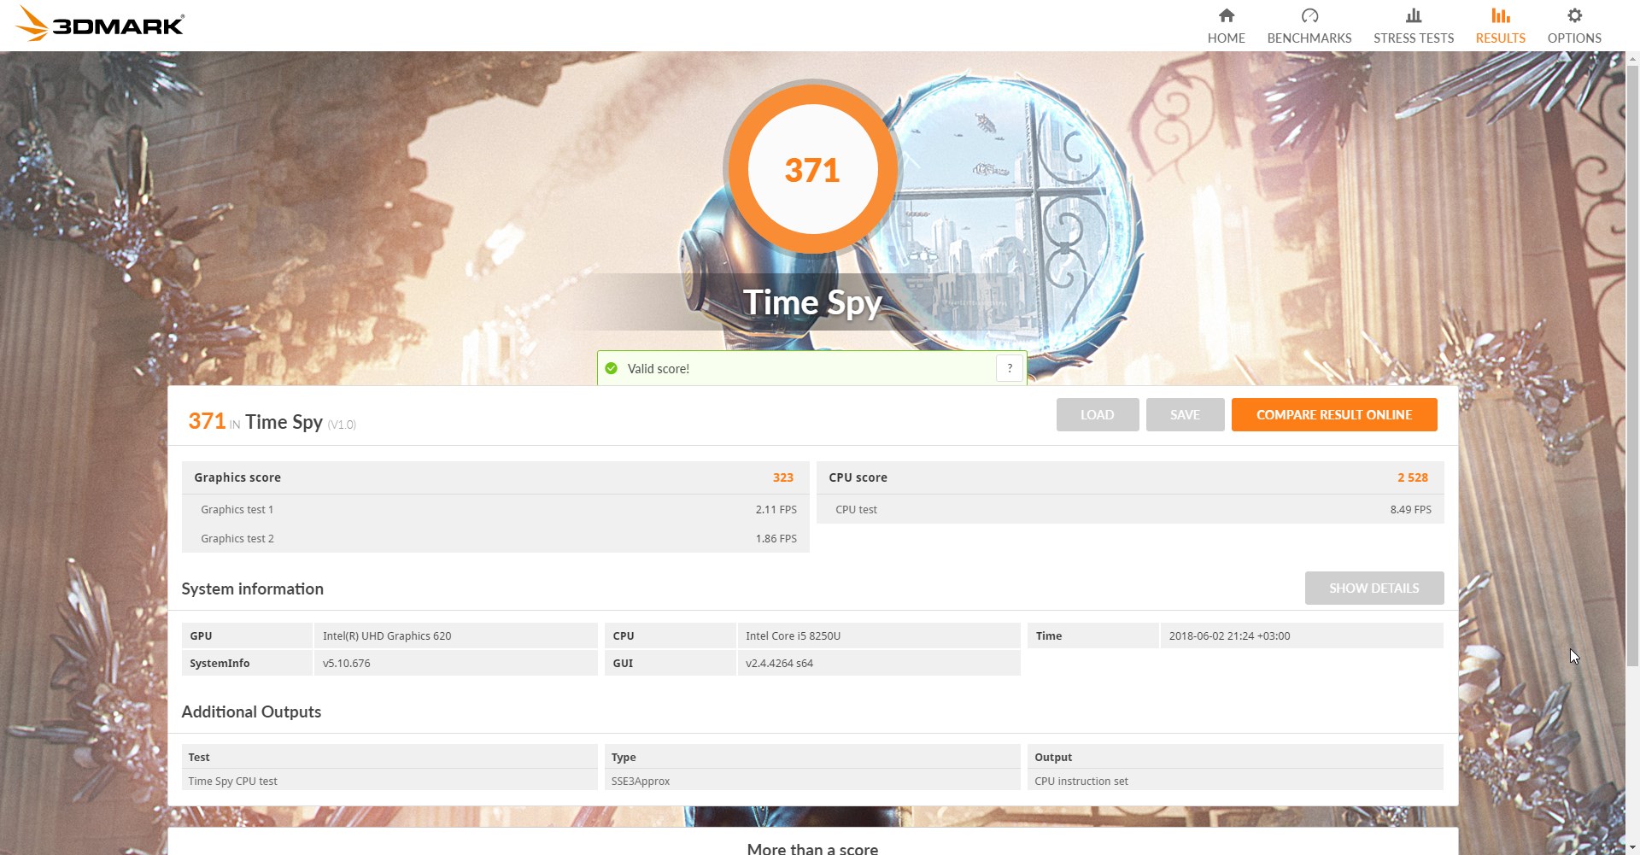
Task: Click the Home house icon
Action: (x=1227, y=15)
